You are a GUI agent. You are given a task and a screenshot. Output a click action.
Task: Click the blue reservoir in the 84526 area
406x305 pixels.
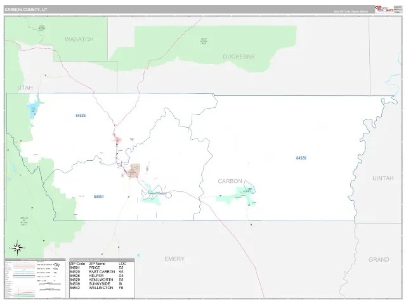click(34, 109)
